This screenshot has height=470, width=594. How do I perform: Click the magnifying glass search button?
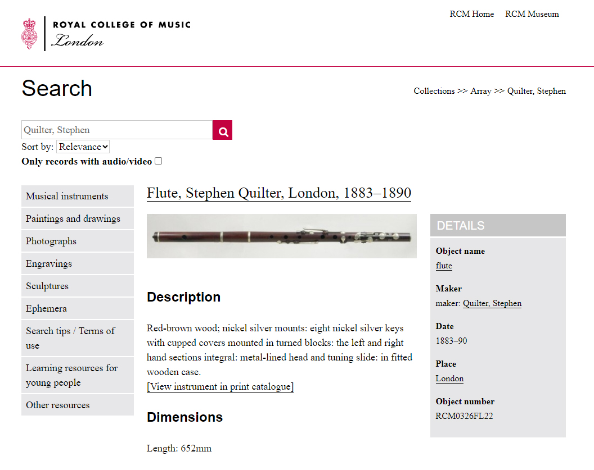pyautogui.click(x=222, y=130)
